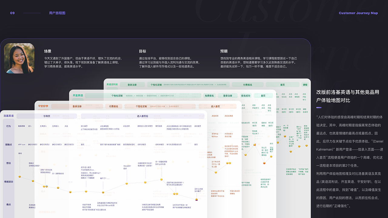Click the 情绪波动 row label
Image resolution: width=388 pixels, height=218 pixels.
(x=8, y=182)
